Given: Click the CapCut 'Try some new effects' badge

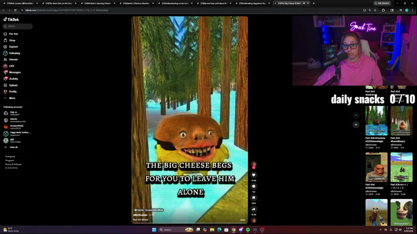Looking at the screenshot, I should pyautogui.click(x=149, y=210).
